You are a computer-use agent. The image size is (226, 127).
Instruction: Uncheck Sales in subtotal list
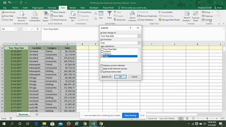(x=102, y=56)
